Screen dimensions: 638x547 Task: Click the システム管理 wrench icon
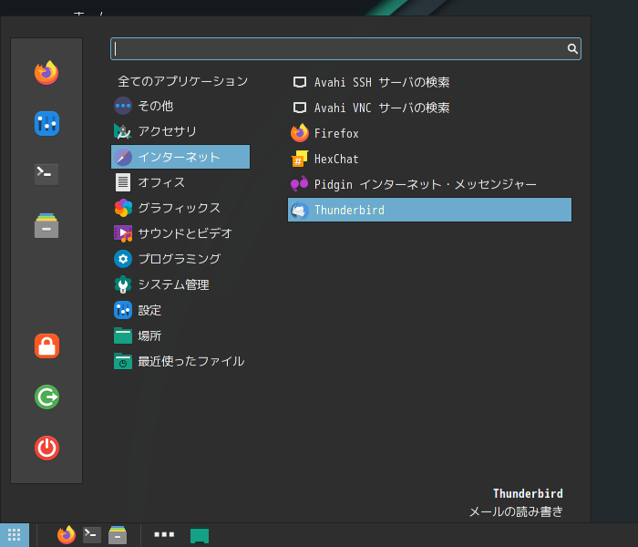(x=123, y=284)
